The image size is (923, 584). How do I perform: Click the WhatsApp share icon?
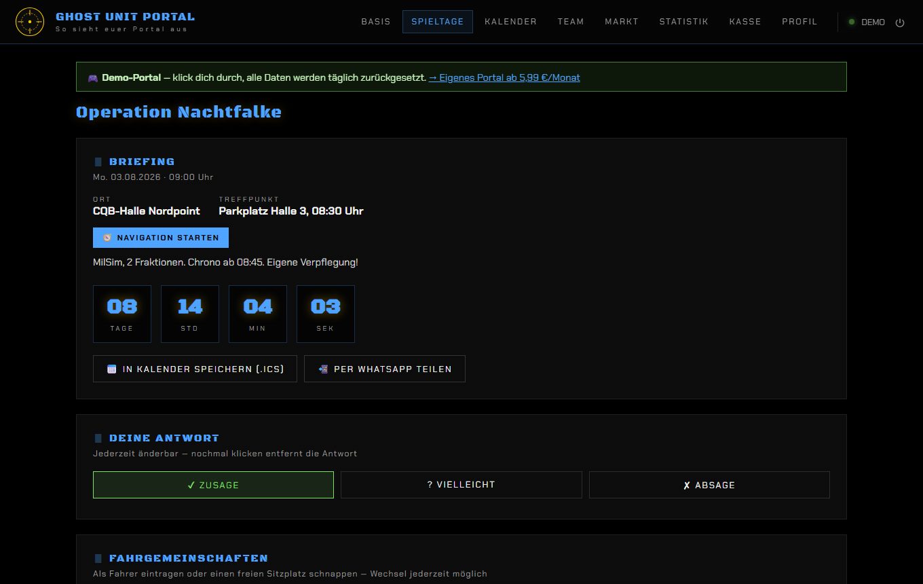point(323,369)
